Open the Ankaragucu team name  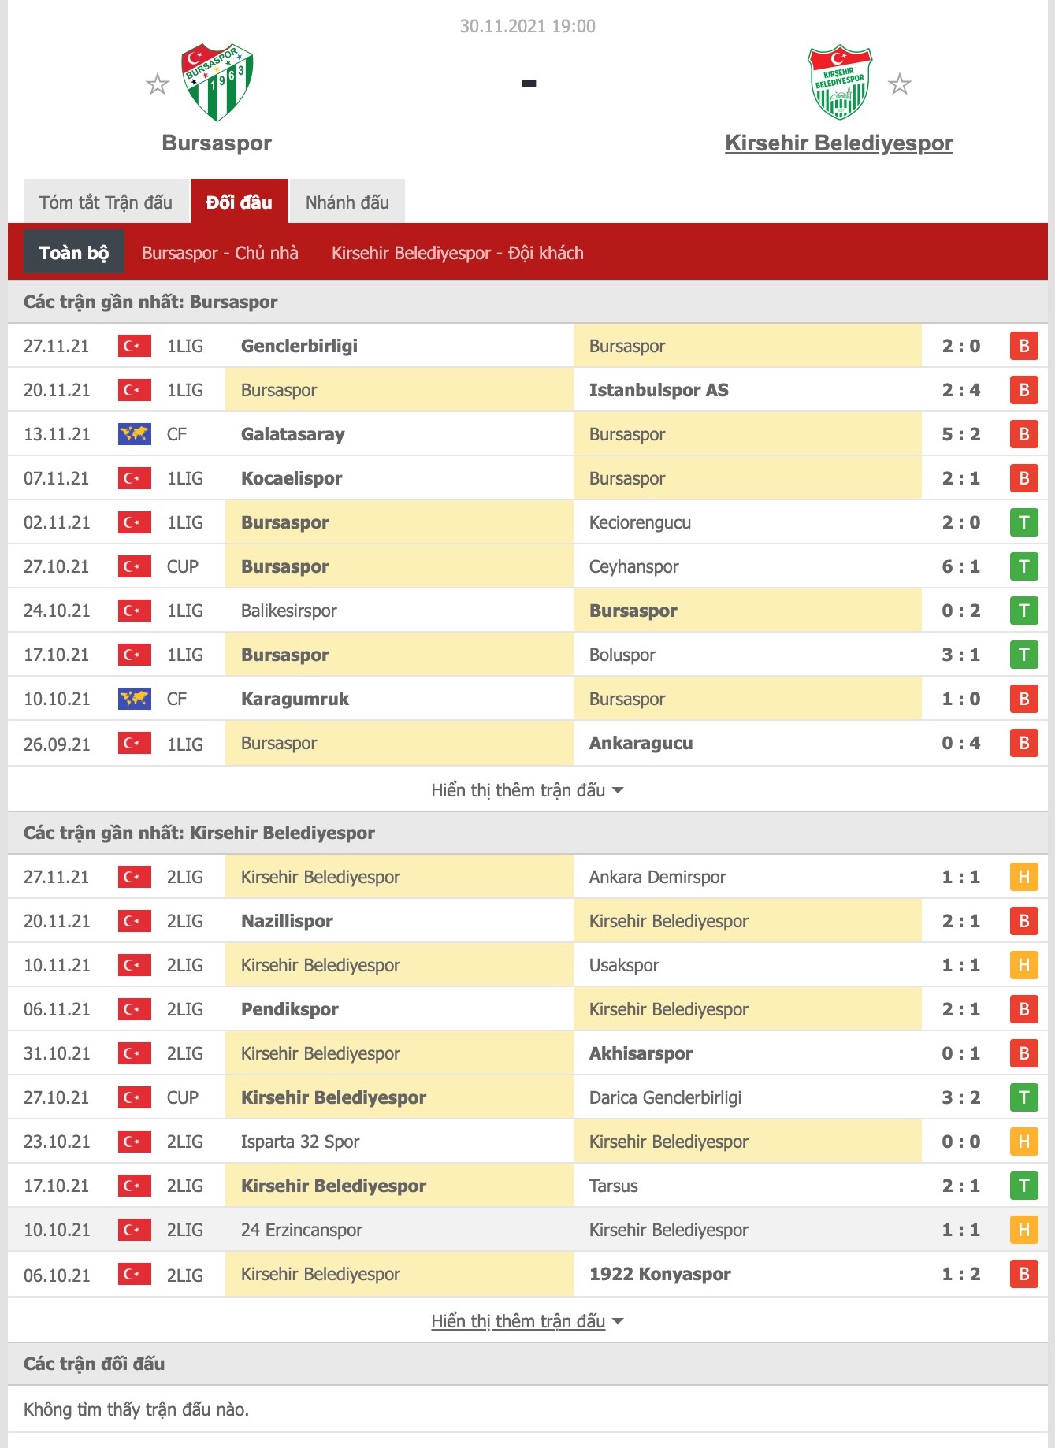point(641,743)
